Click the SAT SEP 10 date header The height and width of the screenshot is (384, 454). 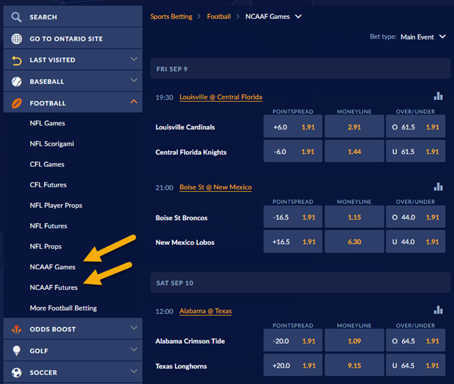point(300,283)
